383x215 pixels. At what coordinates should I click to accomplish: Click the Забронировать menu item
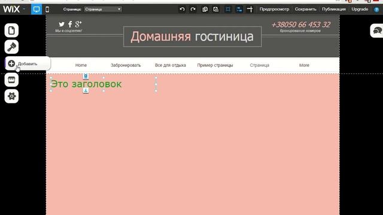tap(126, 65)
